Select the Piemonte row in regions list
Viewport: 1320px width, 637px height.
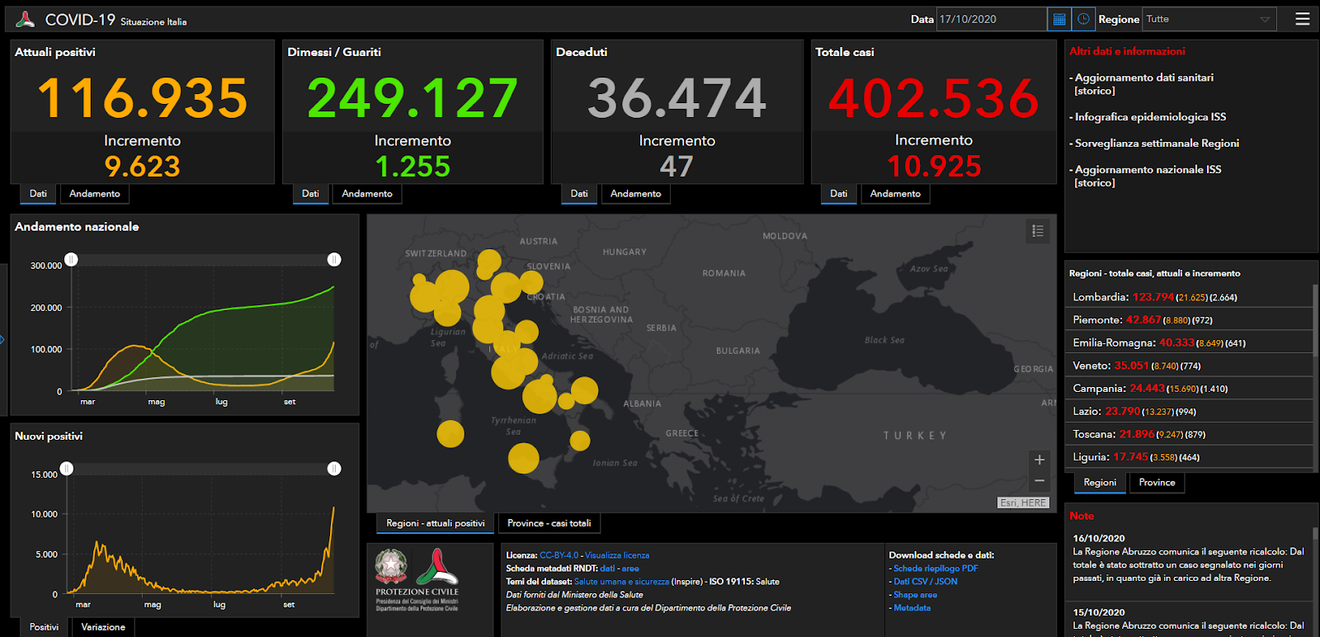click(1189, 319)
